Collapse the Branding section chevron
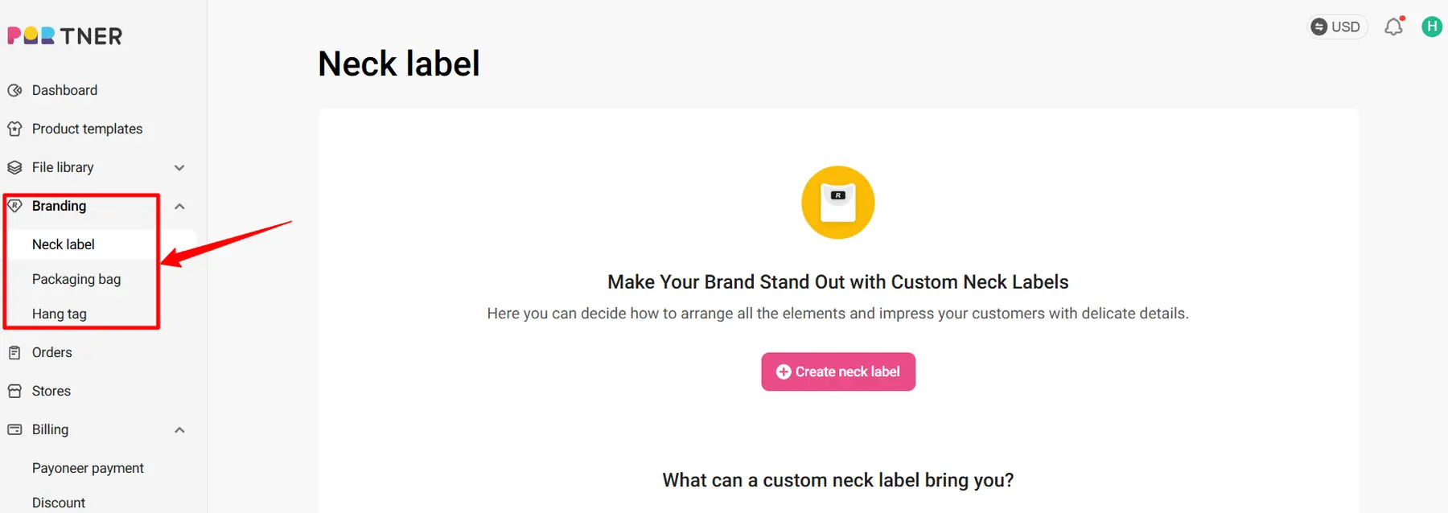Screen dimensions: 1448x513 point(179,207)
